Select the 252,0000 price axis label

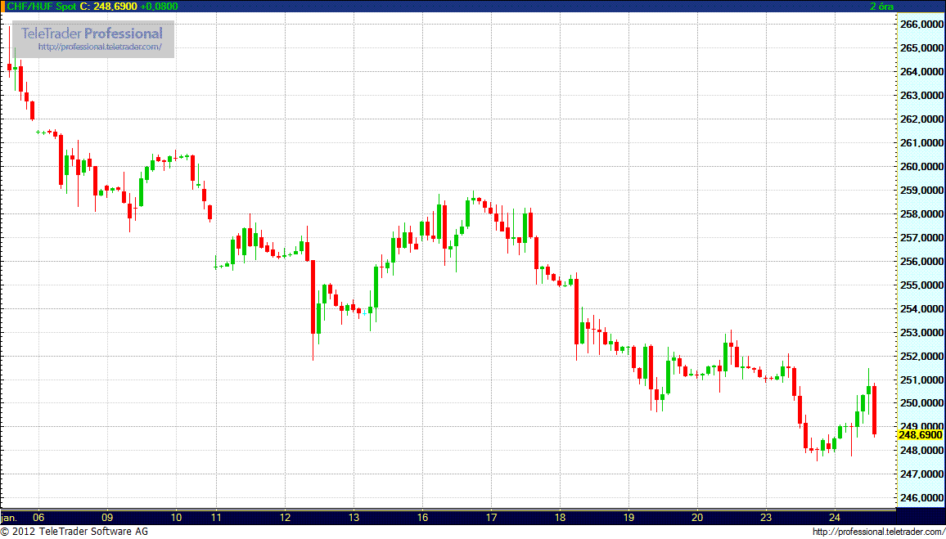(921, 357)
